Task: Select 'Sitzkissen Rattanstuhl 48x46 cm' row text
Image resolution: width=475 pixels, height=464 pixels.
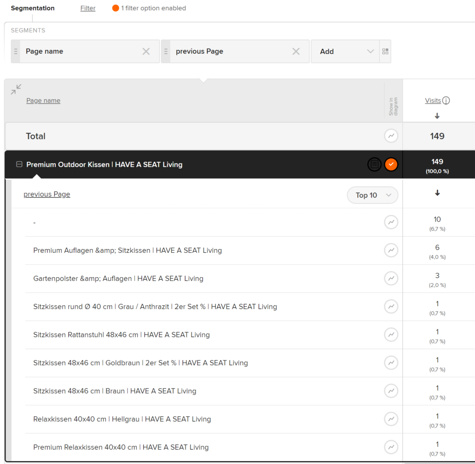Action: click(122, 335)
